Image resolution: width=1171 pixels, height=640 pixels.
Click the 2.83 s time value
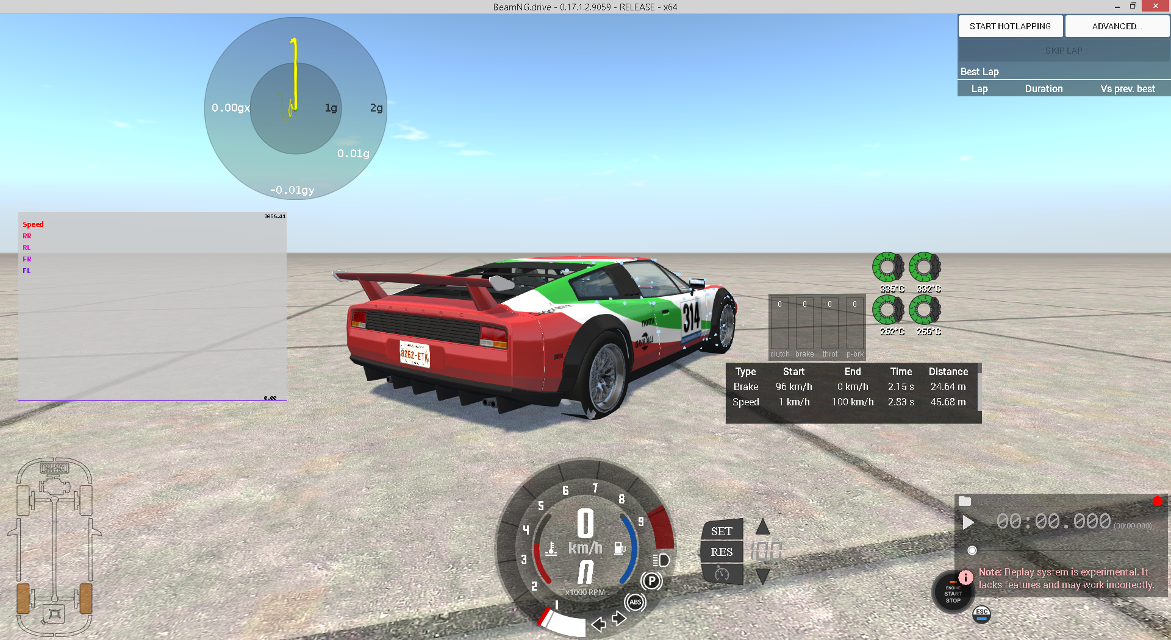pos(901,402)
